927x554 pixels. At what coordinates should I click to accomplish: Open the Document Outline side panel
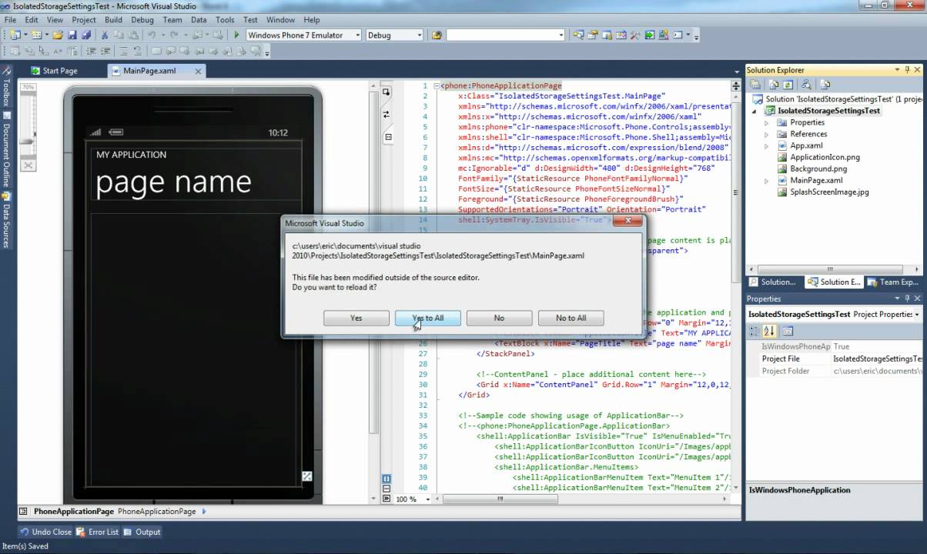[x=6, y=151]
